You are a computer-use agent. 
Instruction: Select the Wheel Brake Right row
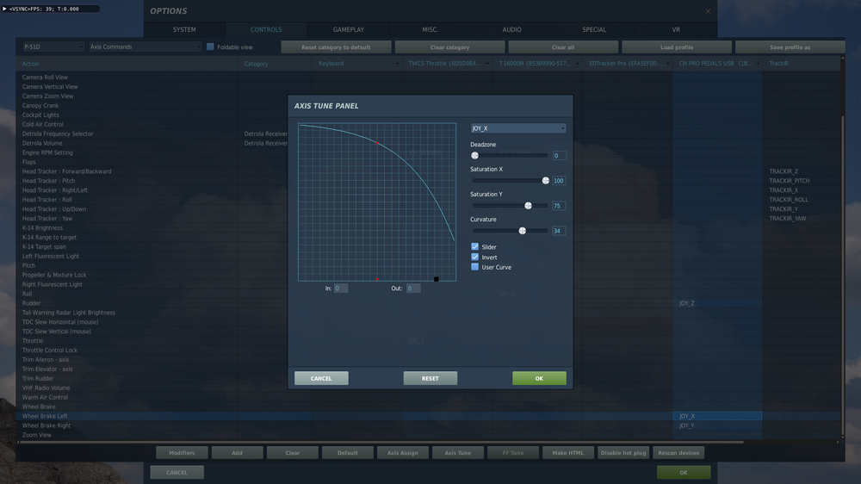point(428,425)
